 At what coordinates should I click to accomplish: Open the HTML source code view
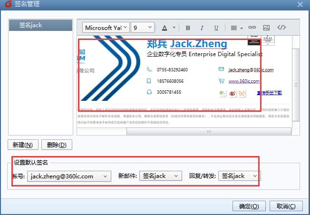click(281, 28)
